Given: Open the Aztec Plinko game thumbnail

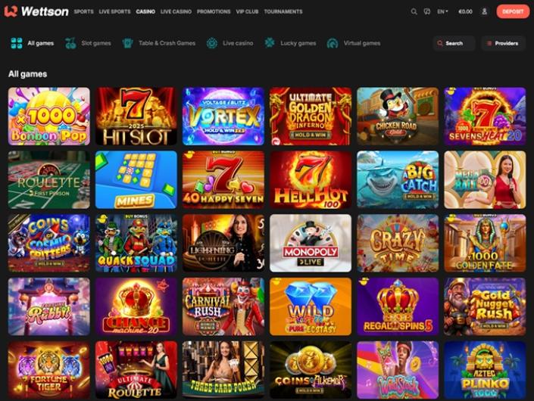Looking at the screenshot, I should (x=485, y=370).
